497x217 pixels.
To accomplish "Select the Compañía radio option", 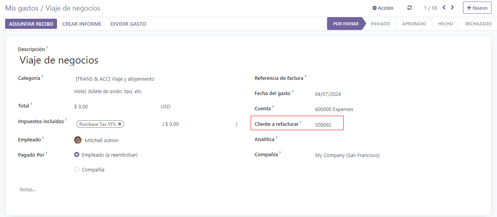I will pos(77,169).
